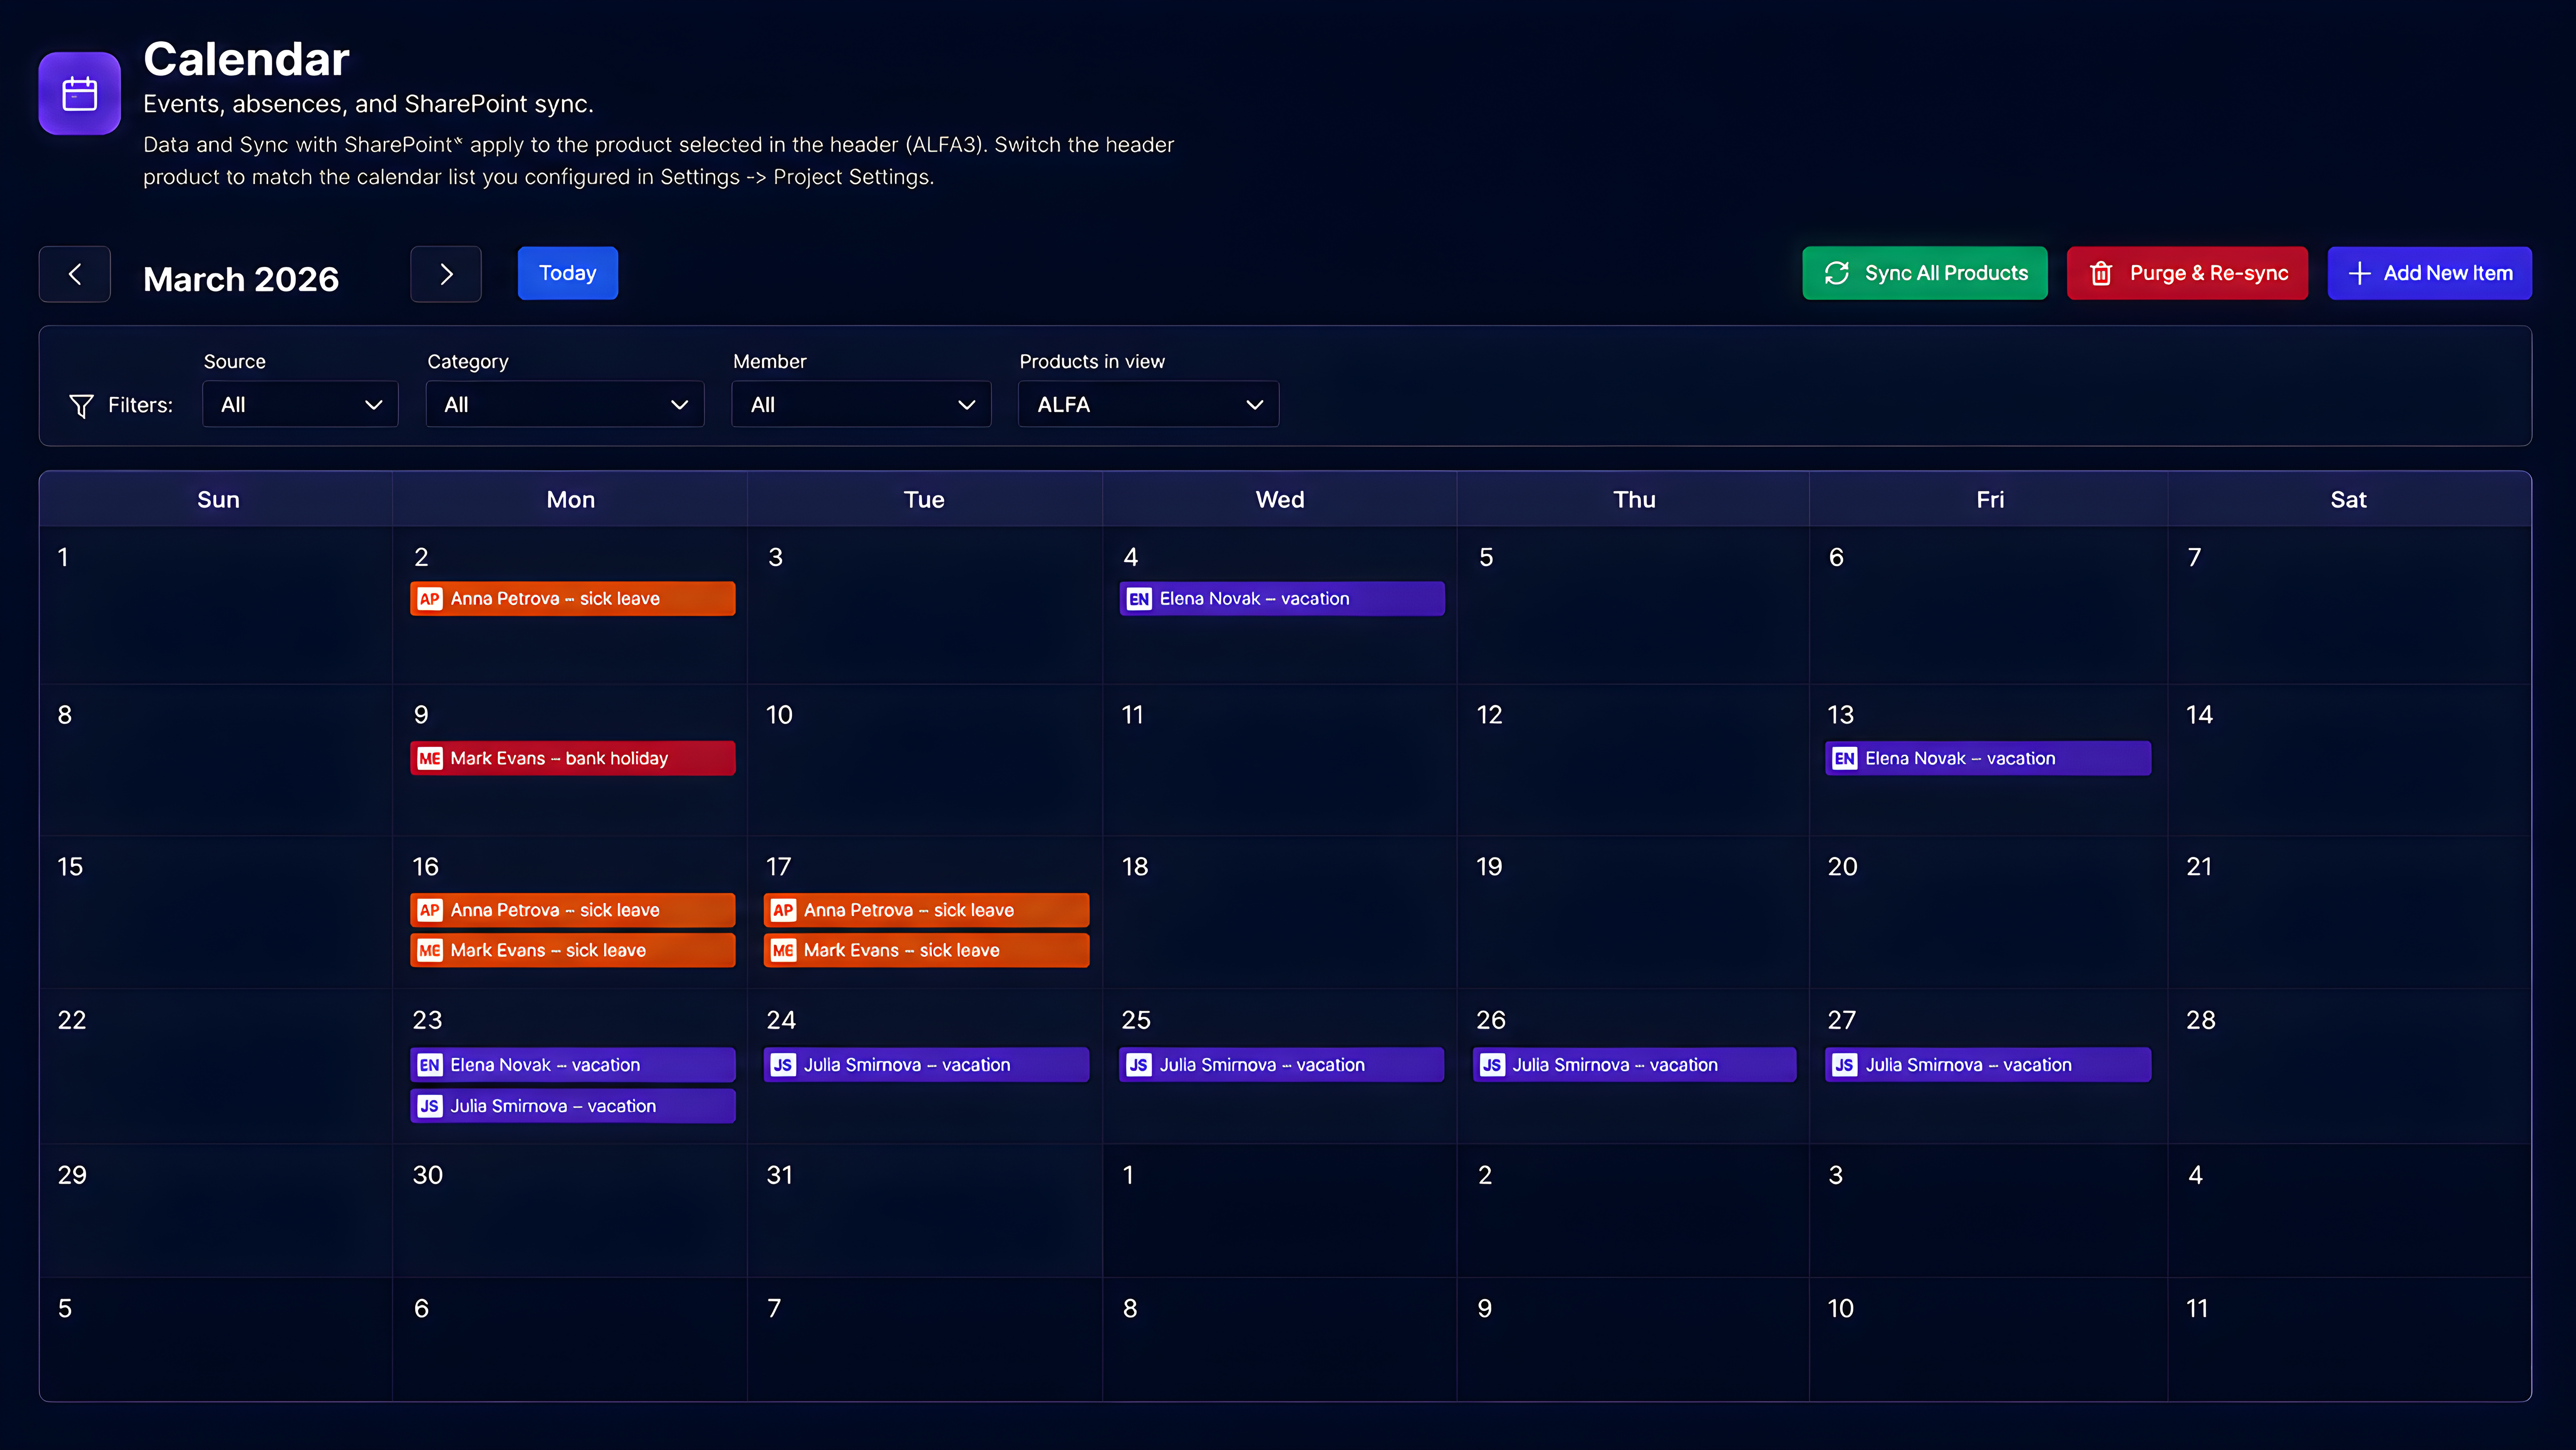Go to previous month with left chevron
Image resolution: width=2576 pixels, height=1450 pixels.
[x=75, y=274]
